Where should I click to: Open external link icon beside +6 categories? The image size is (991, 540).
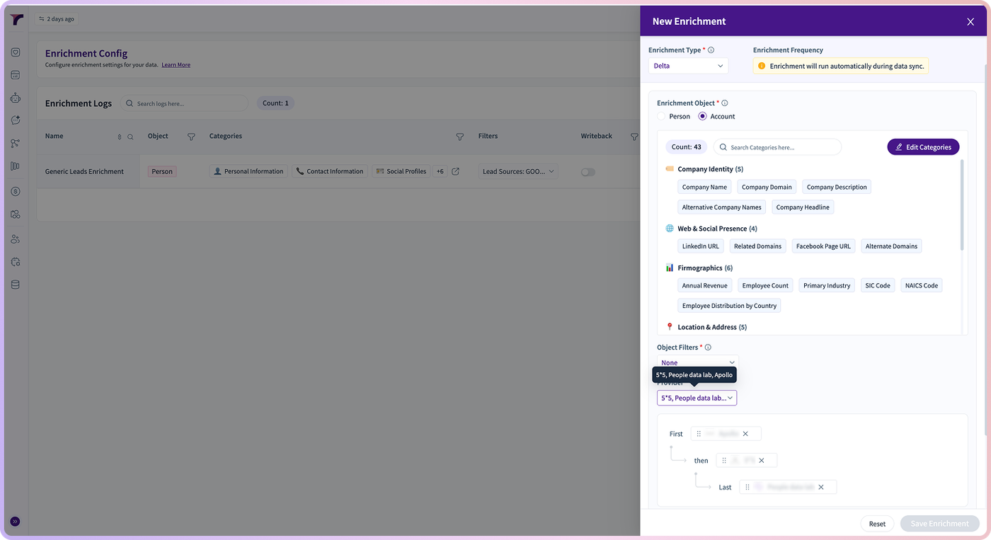[455, 171]
